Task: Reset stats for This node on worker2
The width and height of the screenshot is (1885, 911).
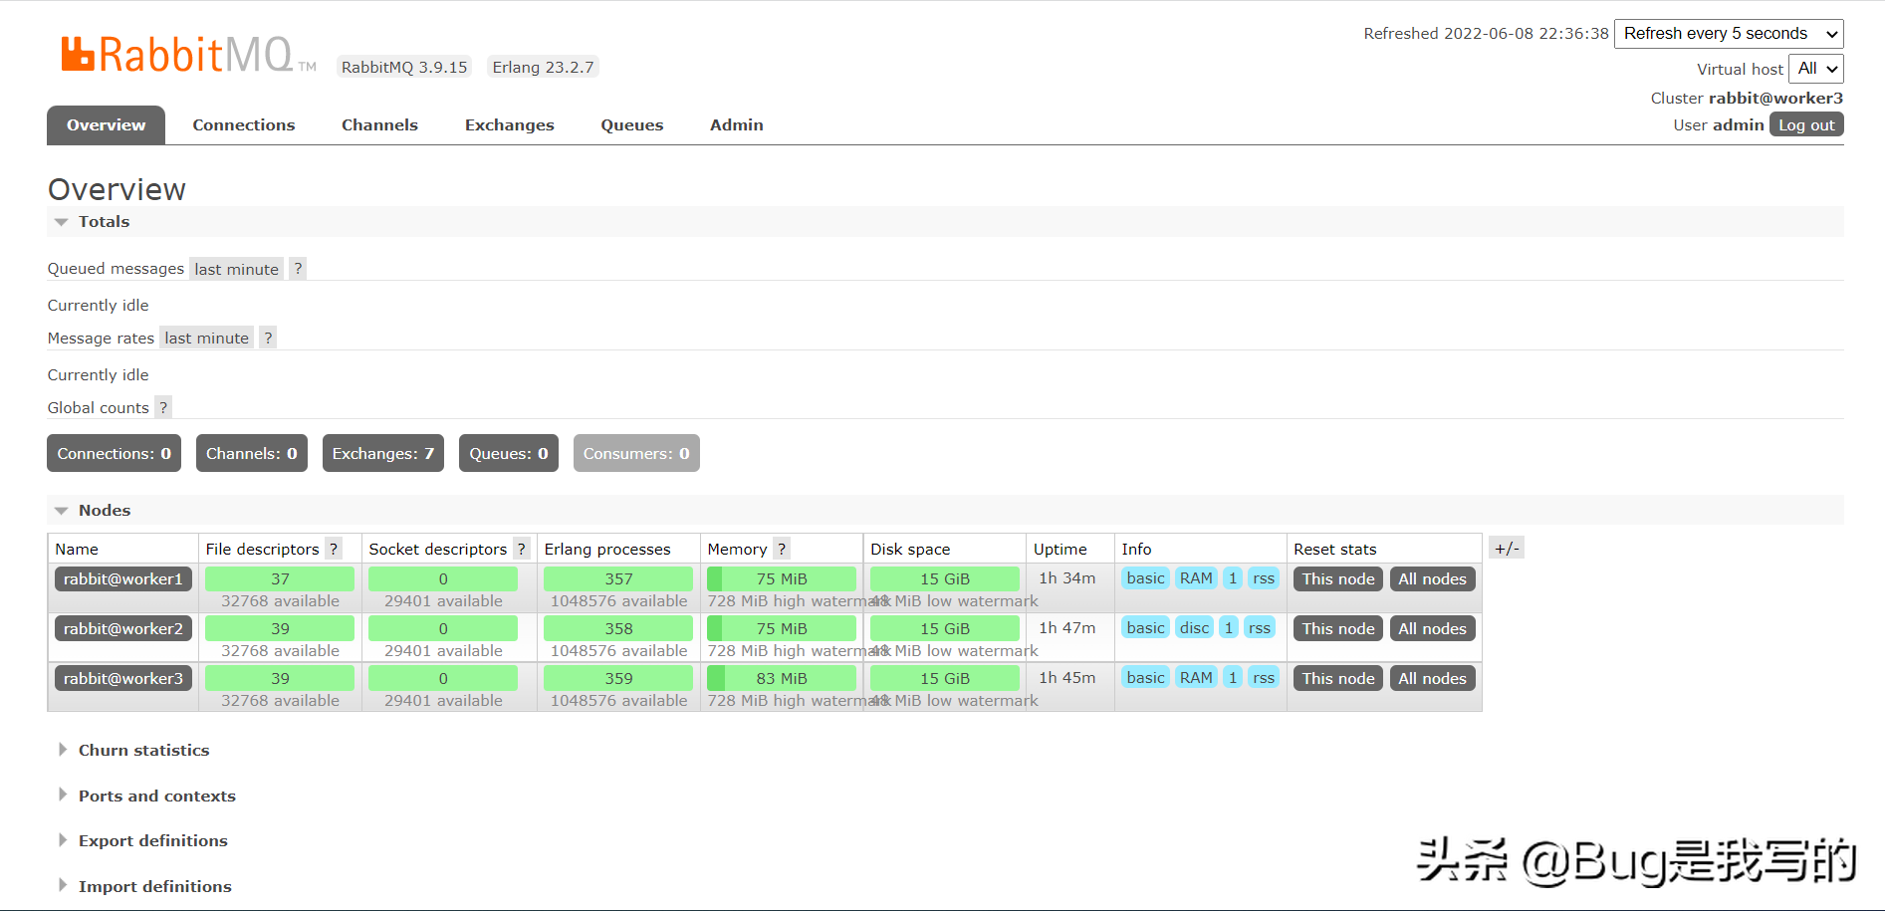Action: [1338, 628]
